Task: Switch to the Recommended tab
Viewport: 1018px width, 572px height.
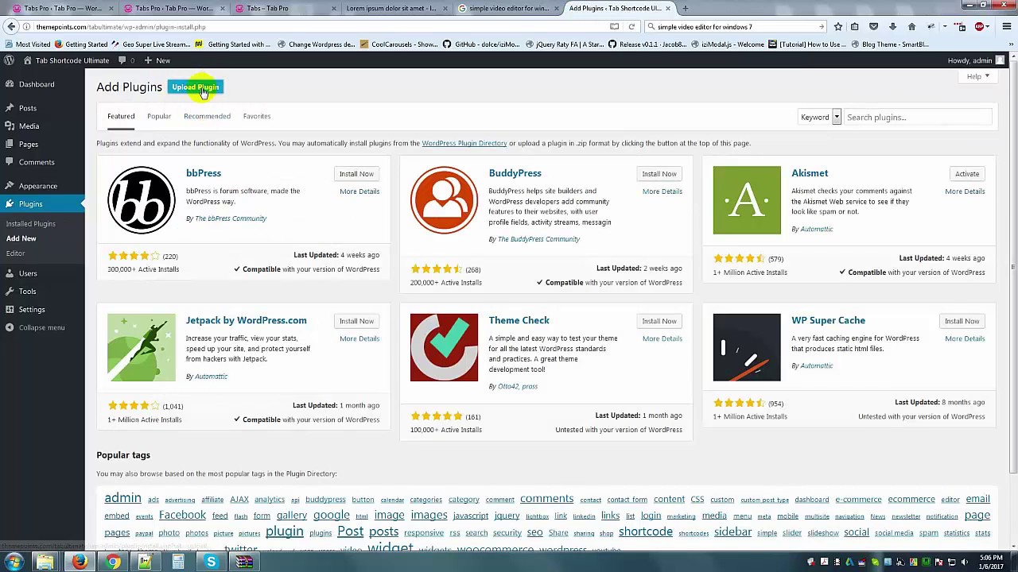Action: 207,117
